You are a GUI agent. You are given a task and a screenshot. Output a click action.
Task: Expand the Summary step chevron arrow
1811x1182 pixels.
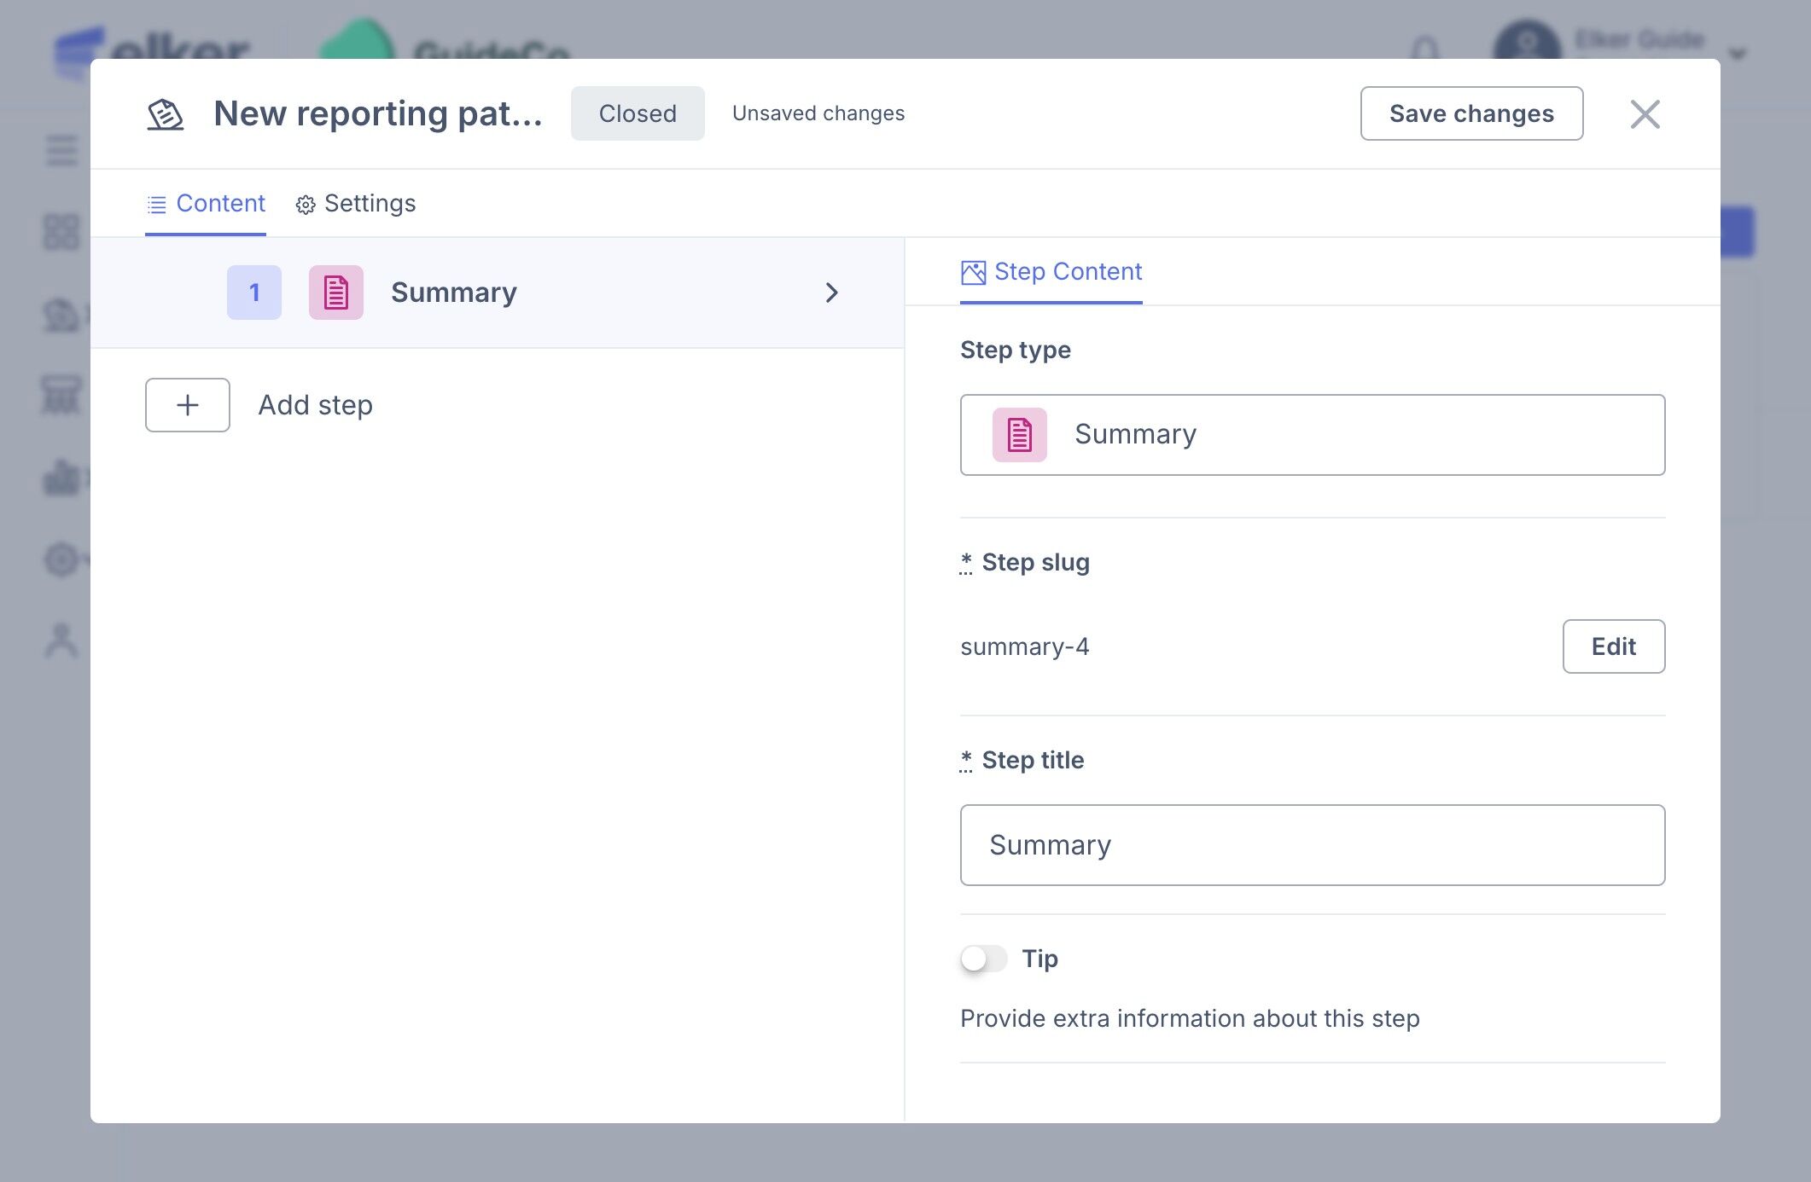(x=832, y=293)
